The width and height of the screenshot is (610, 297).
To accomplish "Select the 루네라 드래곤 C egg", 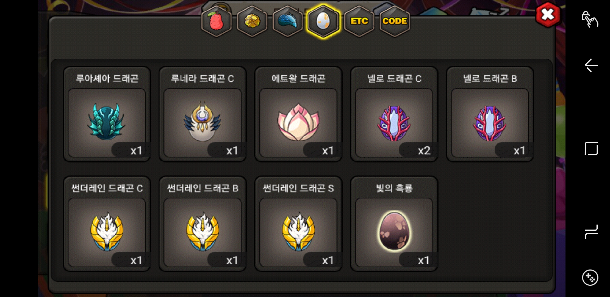I will coord(203,114).
